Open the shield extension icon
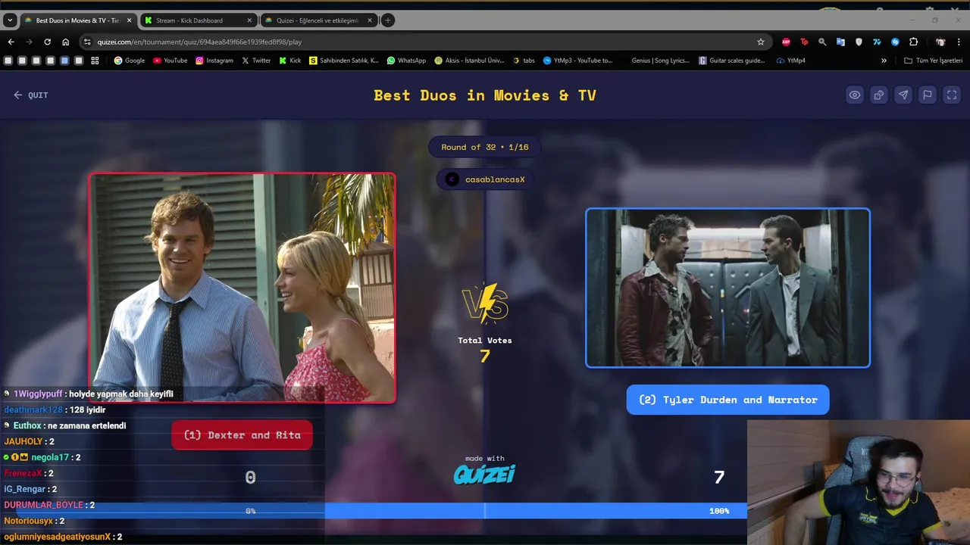This screenshot has height=545, width=970. point(859,42)
